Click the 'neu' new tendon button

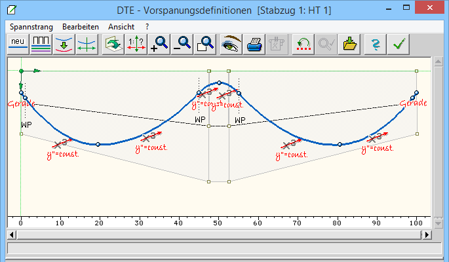coord(18,45)
